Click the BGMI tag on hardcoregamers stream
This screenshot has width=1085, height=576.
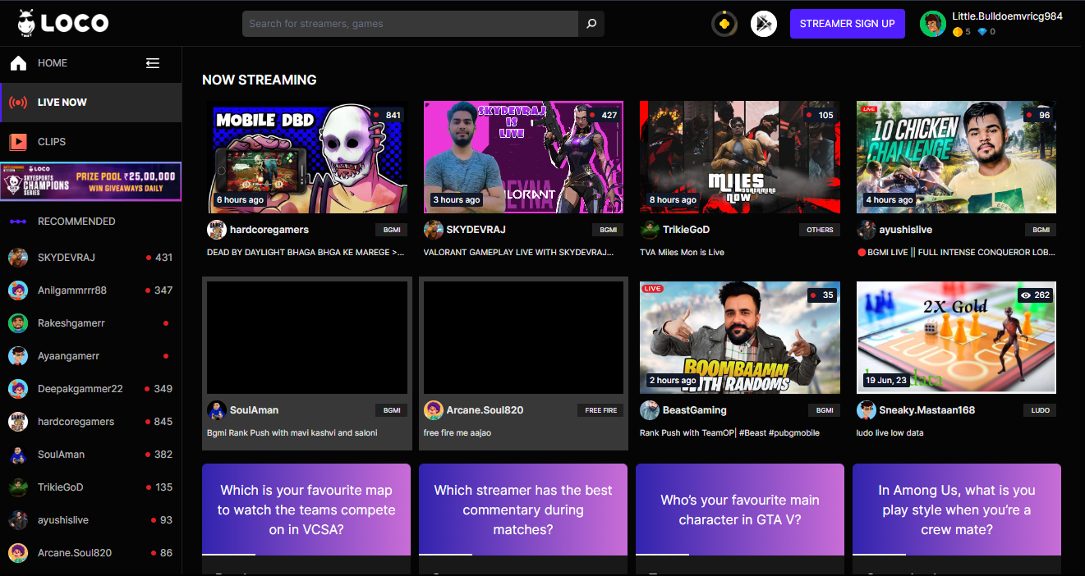coord(392,230)
